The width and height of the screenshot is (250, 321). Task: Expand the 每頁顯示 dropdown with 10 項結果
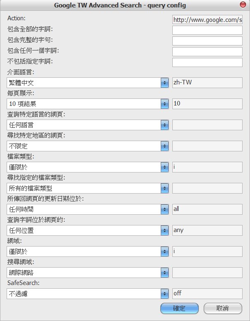click(88, 103)
